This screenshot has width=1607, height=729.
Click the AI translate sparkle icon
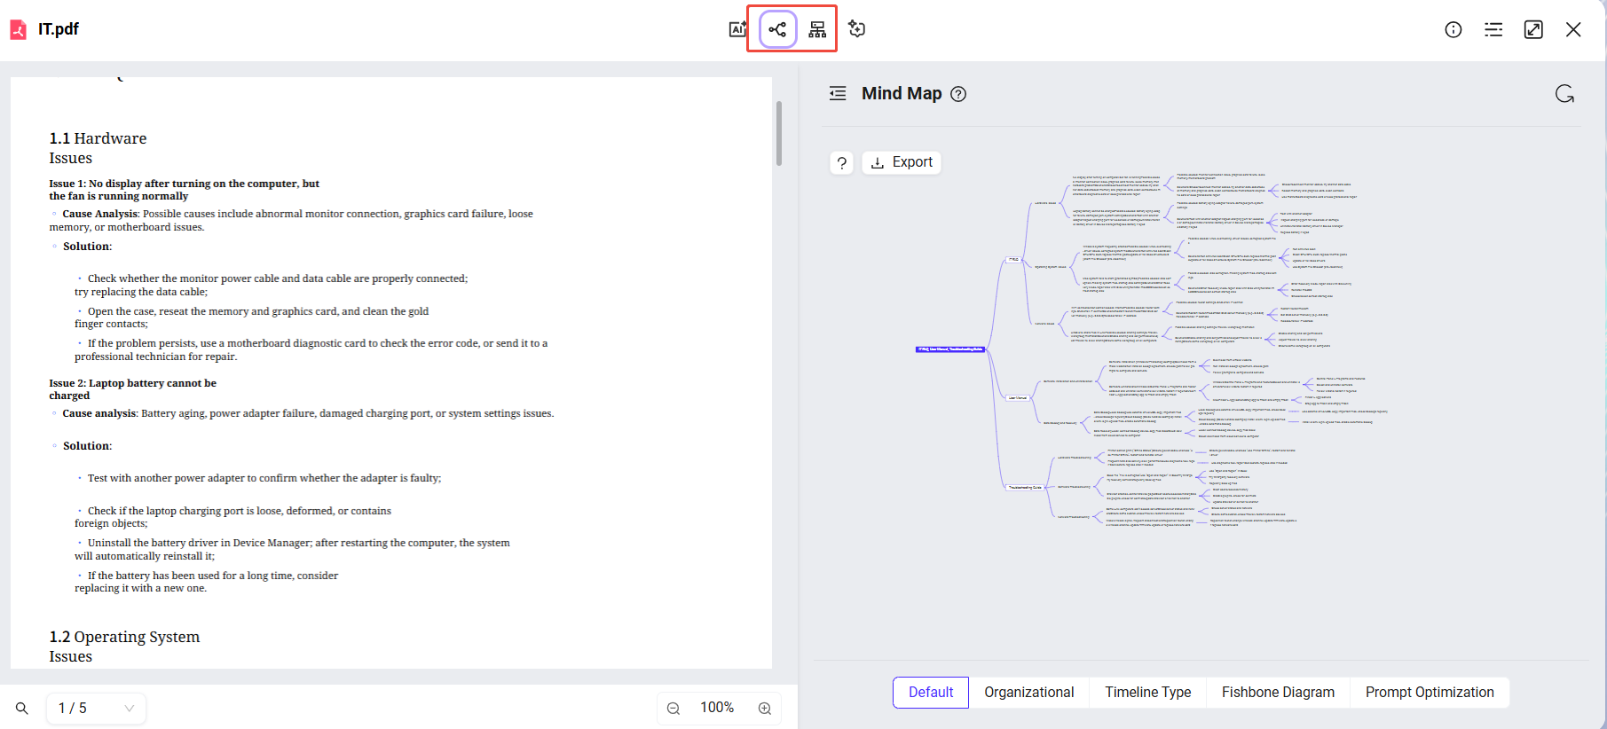(856, 29)
